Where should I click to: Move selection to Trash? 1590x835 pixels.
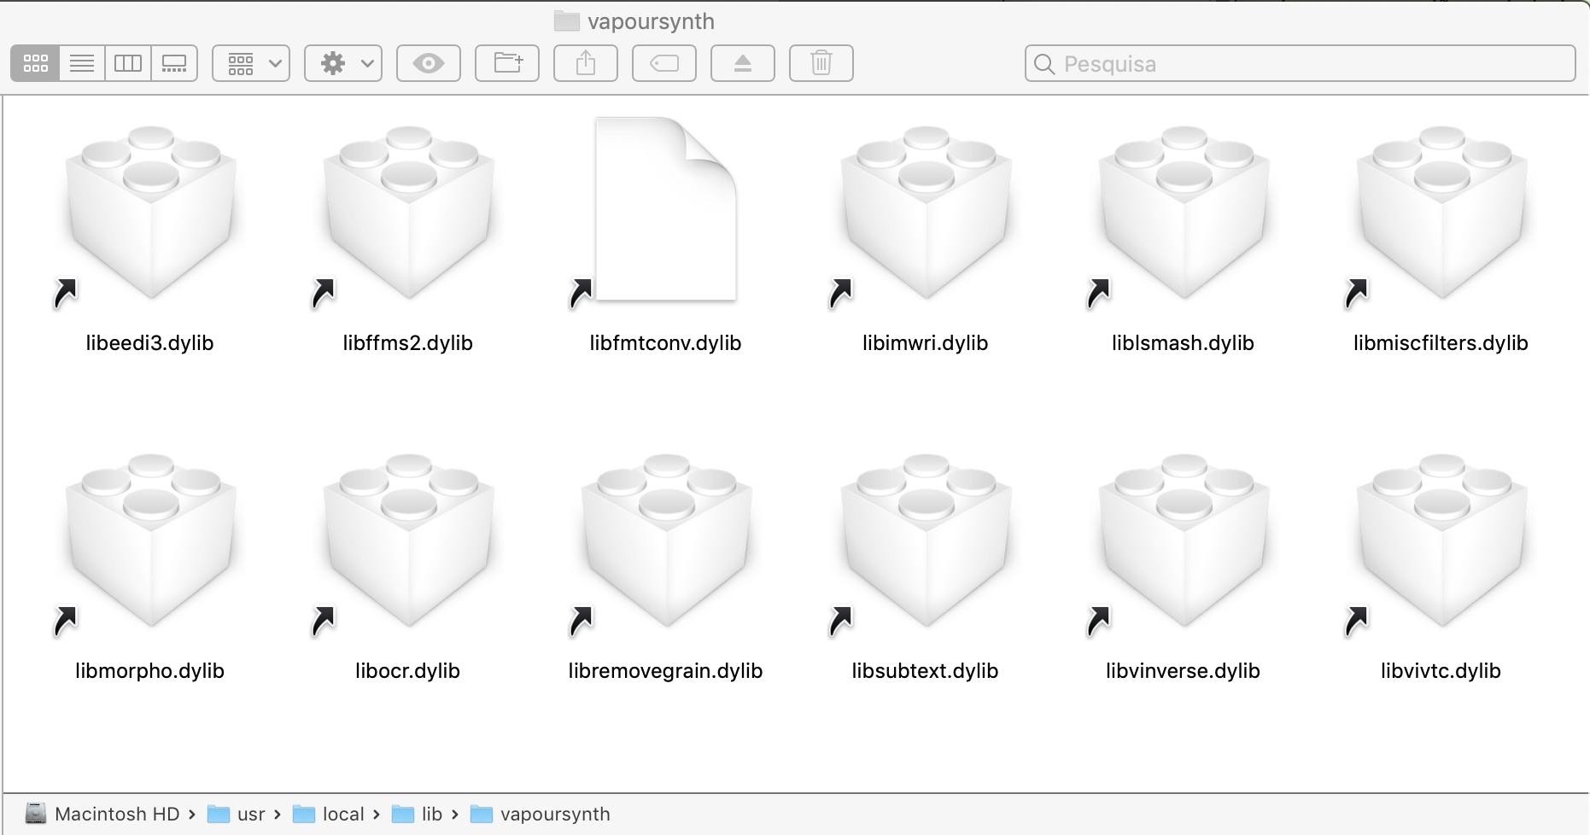coord(821,63)
